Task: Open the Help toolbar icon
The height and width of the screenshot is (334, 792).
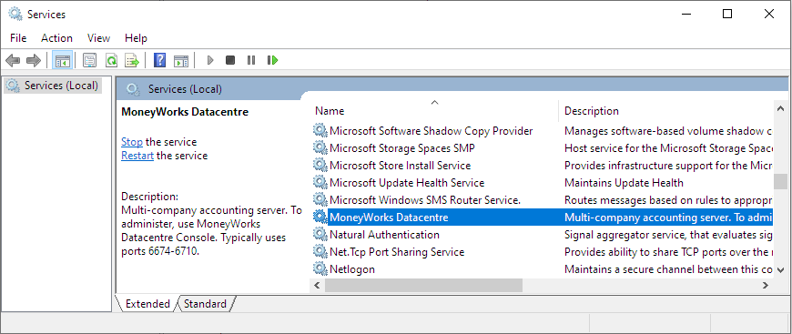Action: tap(159, 61)
